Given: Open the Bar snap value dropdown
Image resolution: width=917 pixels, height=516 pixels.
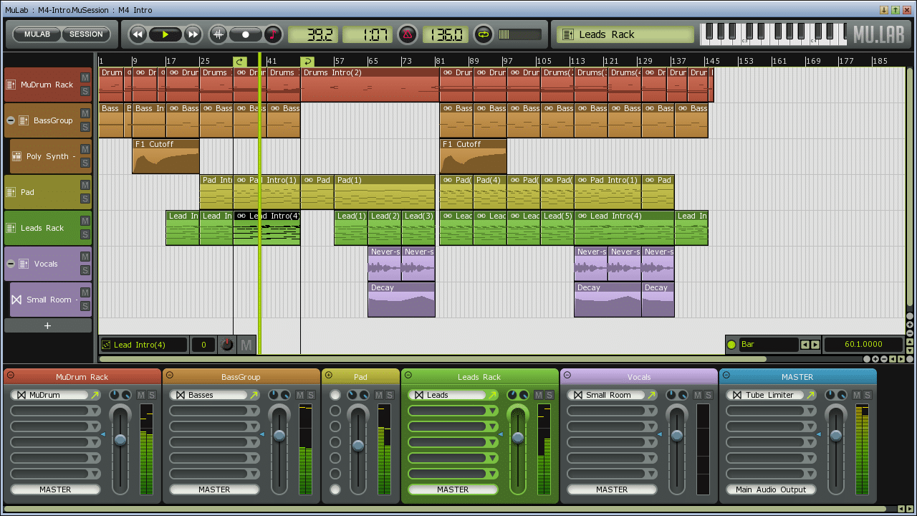Looking at the screenshot, I should (769, 344).
